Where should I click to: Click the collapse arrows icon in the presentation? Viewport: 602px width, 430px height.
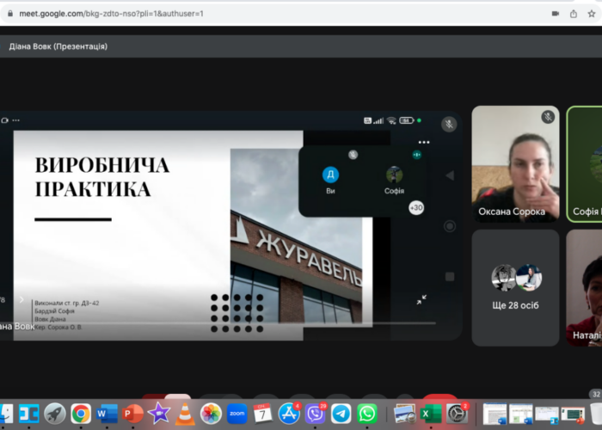421,299
